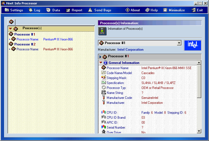Viewport: 209px width, 141px height.
Task: Click the Processor Name chip icon in details
Action: click(x=104, y=68)
